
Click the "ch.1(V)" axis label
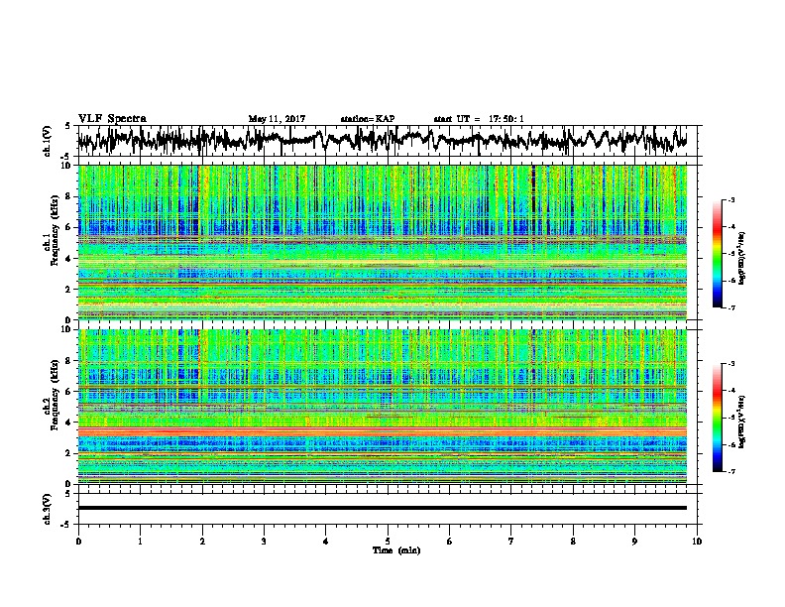(x=48, y=141)
